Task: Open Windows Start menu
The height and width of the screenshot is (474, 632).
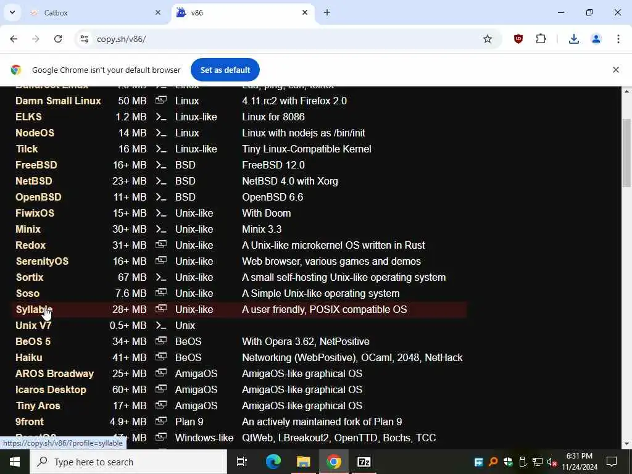Action: point(15,462)
